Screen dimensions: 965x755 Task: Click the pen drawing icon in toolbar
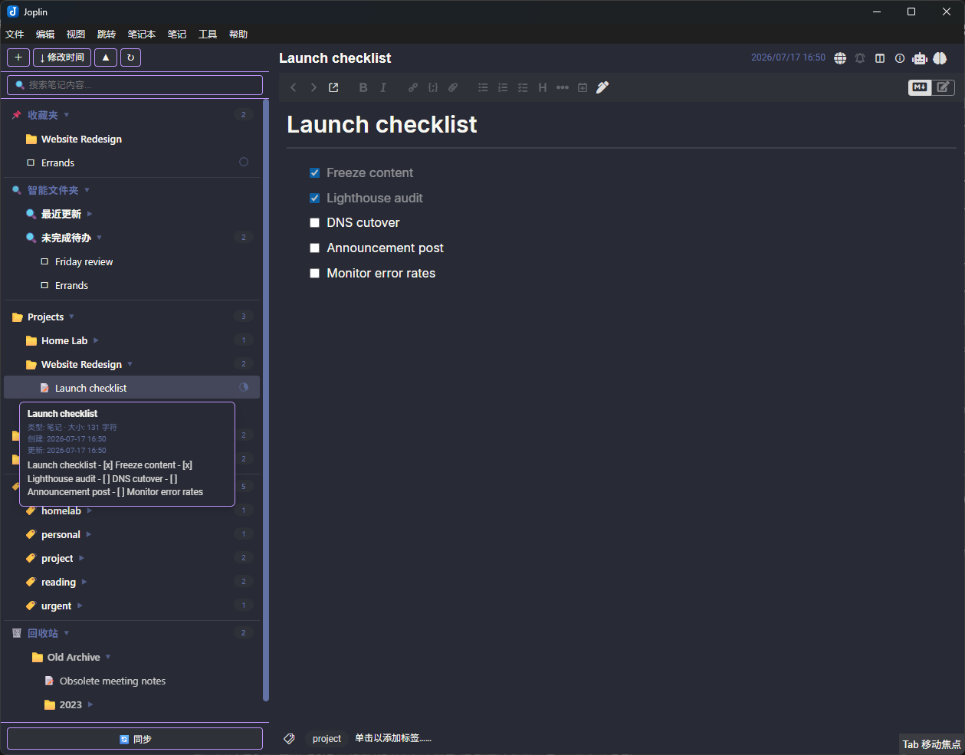[x=602, y=87]
